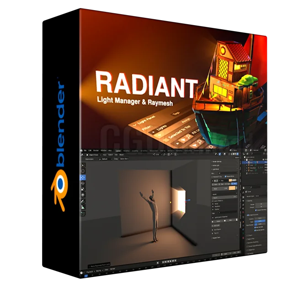Screen dimensions: 288x288
Task: Switch to the Sculpting workspace tab
Action: [135, 151]
